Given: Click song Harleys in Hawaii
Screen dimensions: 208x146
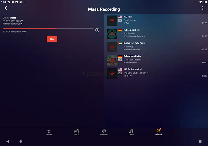Looking at the screenshot, I should tap(131, 49).
